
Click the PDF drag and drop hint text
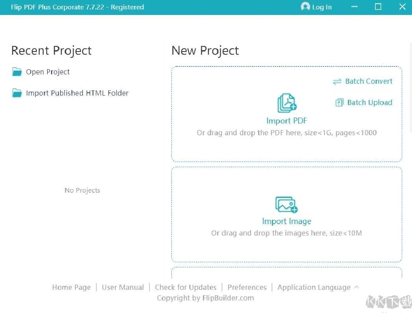287,133
